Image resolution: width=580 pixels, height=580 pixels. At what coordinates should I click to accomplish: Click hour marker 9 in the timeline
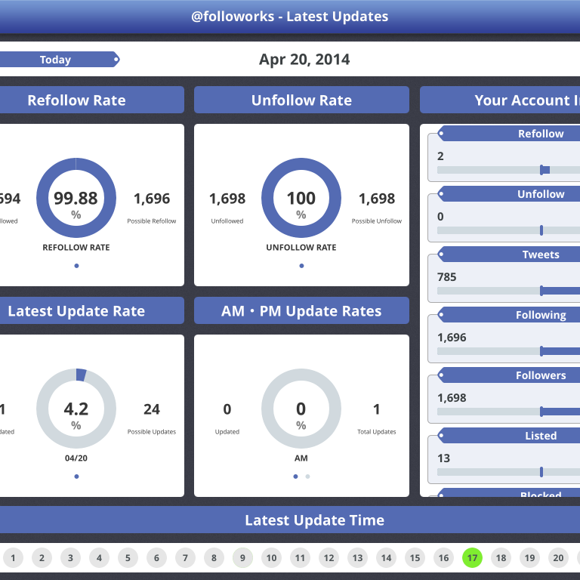(x=242, y=558)
